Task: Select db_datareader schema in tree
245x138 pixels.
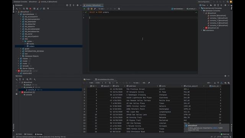Action: 31,21
